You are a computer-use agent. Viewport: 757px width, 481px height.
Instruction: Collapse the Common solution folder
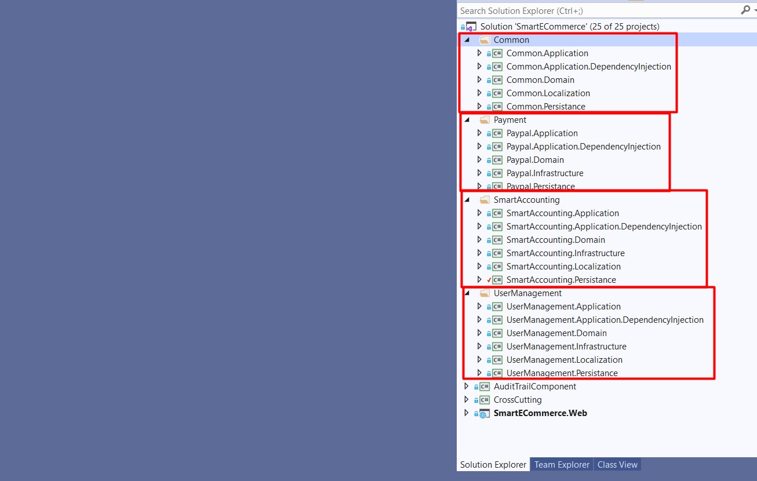coord(467,40)
